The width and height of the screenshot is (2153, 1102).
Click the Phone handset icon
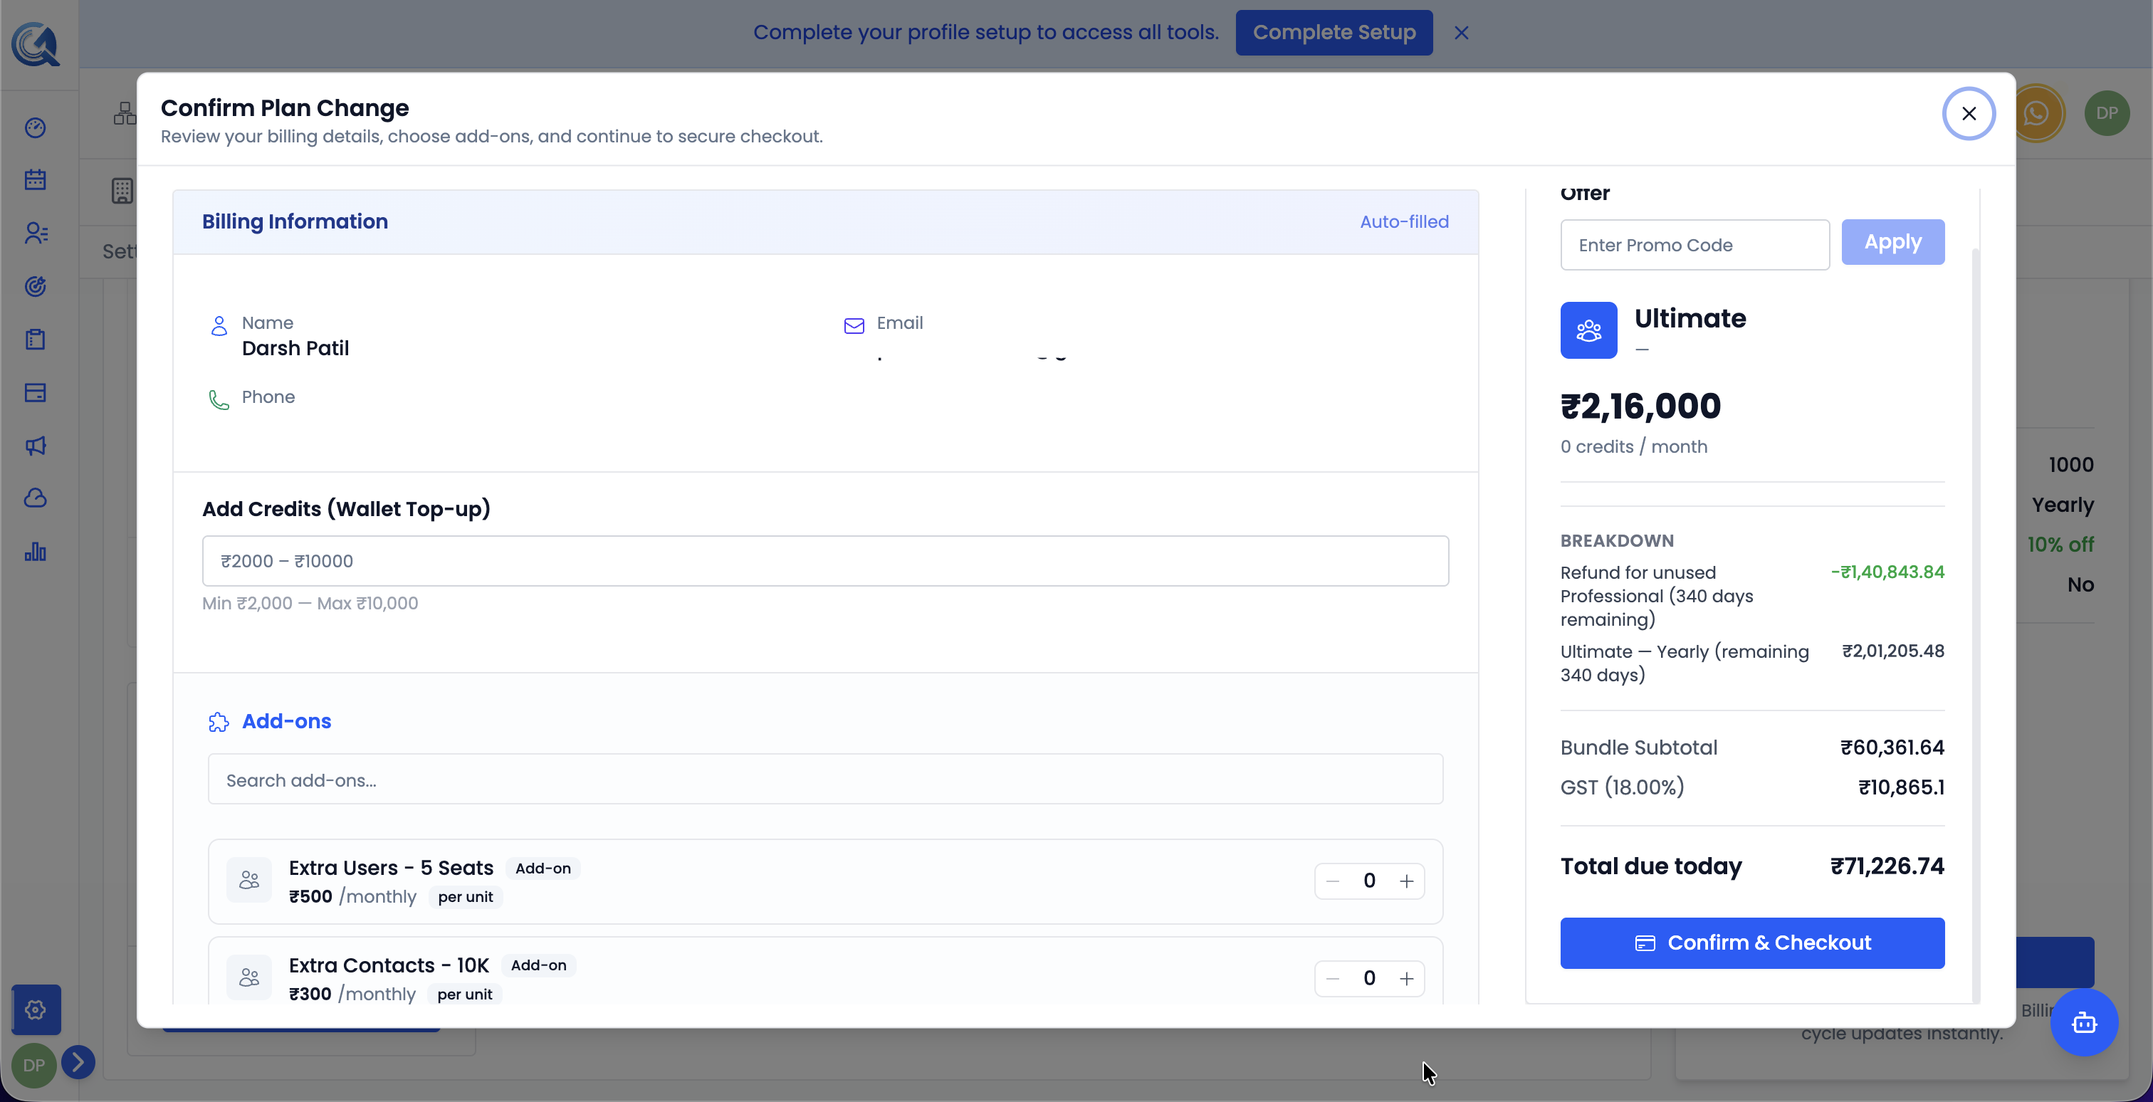[218, 400]
